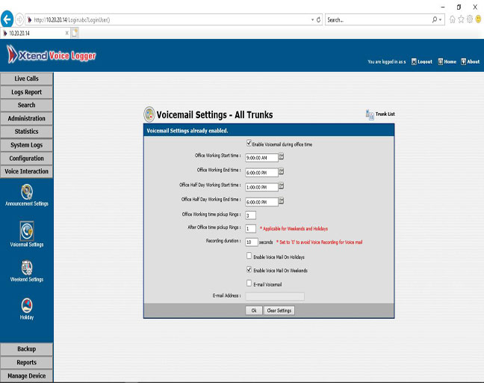Open Weekend Settings icon in sidebar
This screenshot has height=383, width=484.
pyautogui.click(x=27, y=268)
